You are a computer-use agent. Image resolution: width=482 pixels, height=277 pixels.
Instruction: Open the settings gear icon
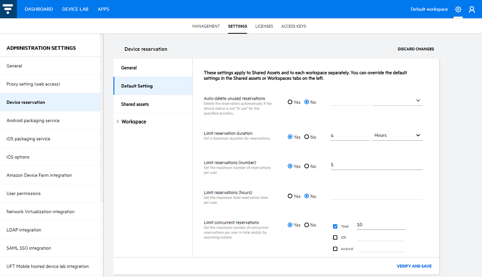(458, 9)
